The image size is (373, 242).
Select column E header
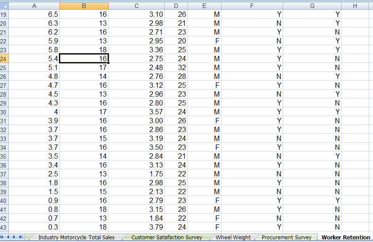tap(204, 6)
